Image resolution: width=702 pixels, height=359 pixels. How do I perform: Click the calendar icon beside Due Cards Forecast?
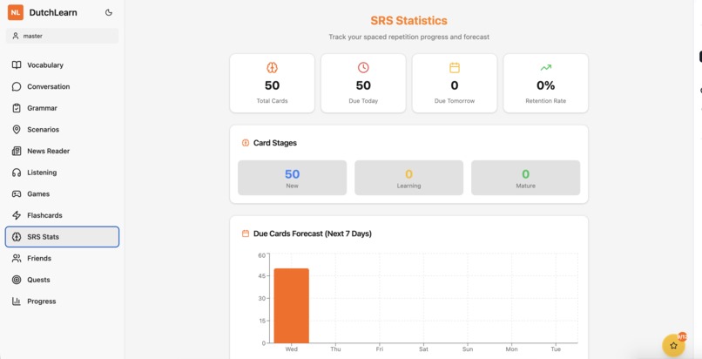coord(246,234)
